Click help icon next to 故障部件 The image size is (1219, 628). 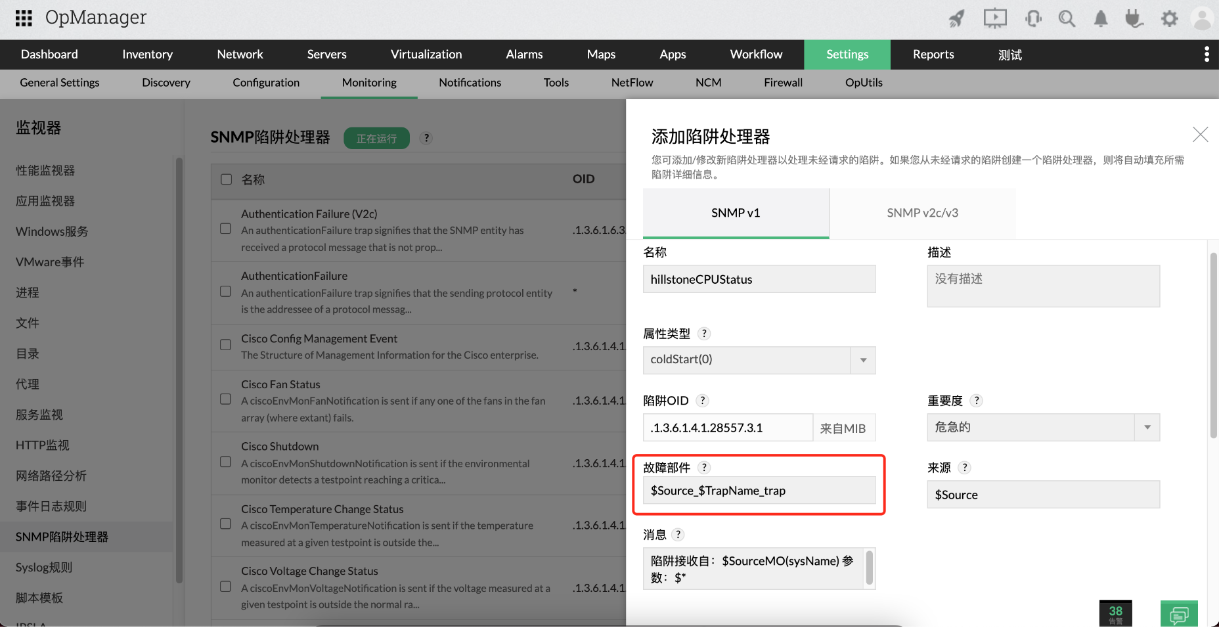coord(704,468)
